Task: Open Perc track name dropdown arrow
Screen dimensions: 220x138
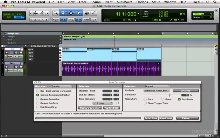Action: click(22, 63)
